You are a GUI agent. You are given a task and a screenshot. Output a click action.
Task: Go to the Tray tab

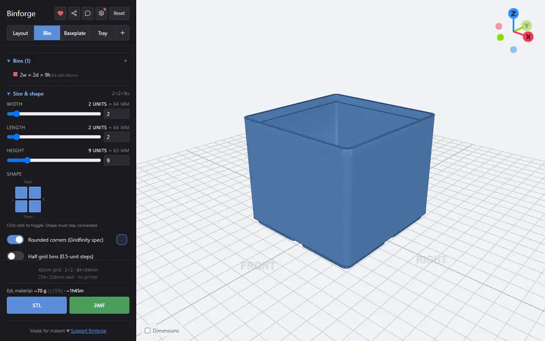tap(103, 33)
